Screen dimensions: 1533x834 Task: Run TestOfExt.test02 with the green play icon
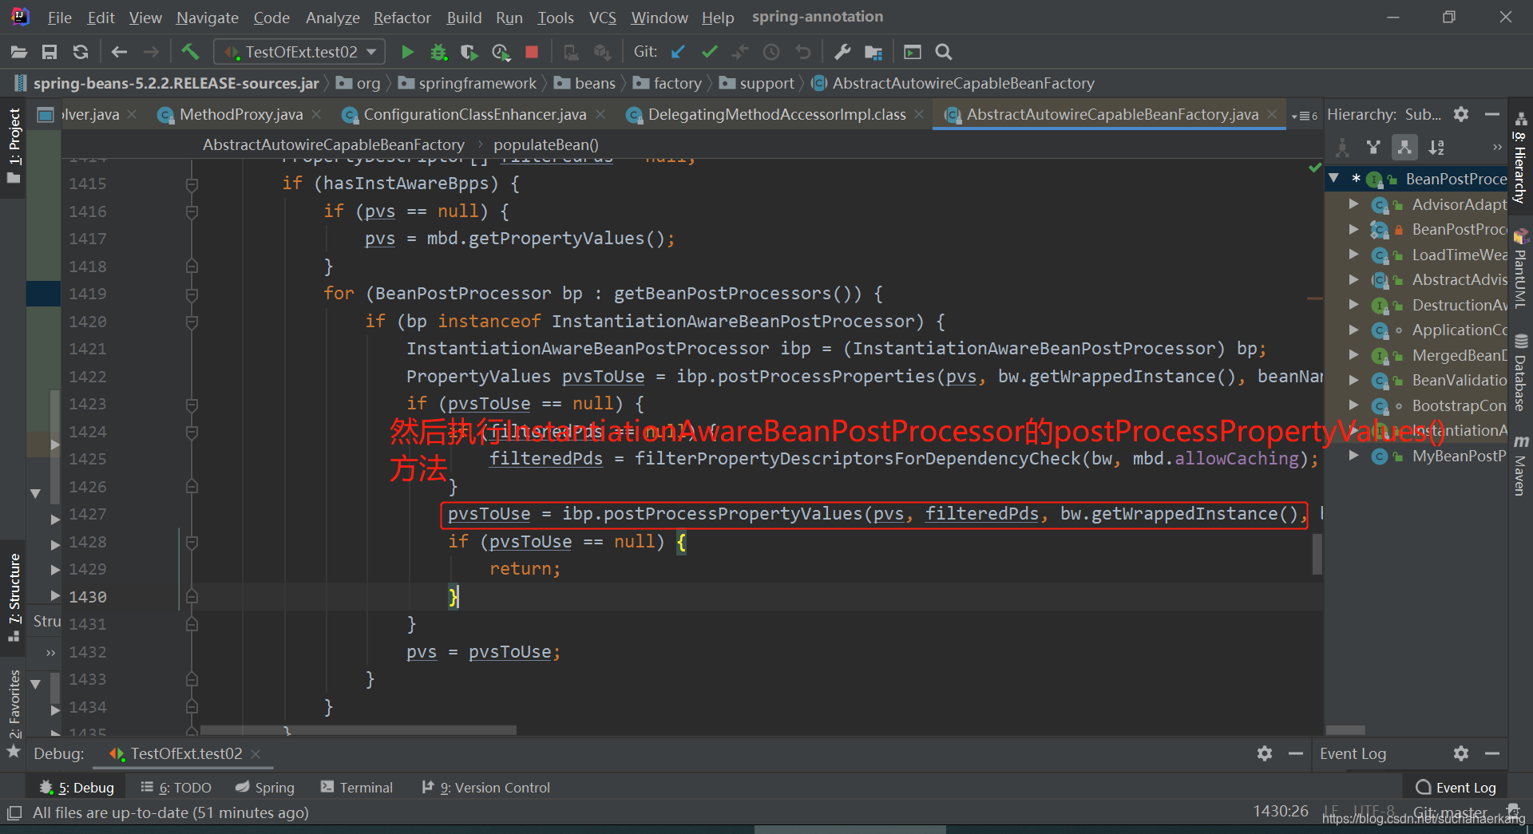click(x=407, y=52)
